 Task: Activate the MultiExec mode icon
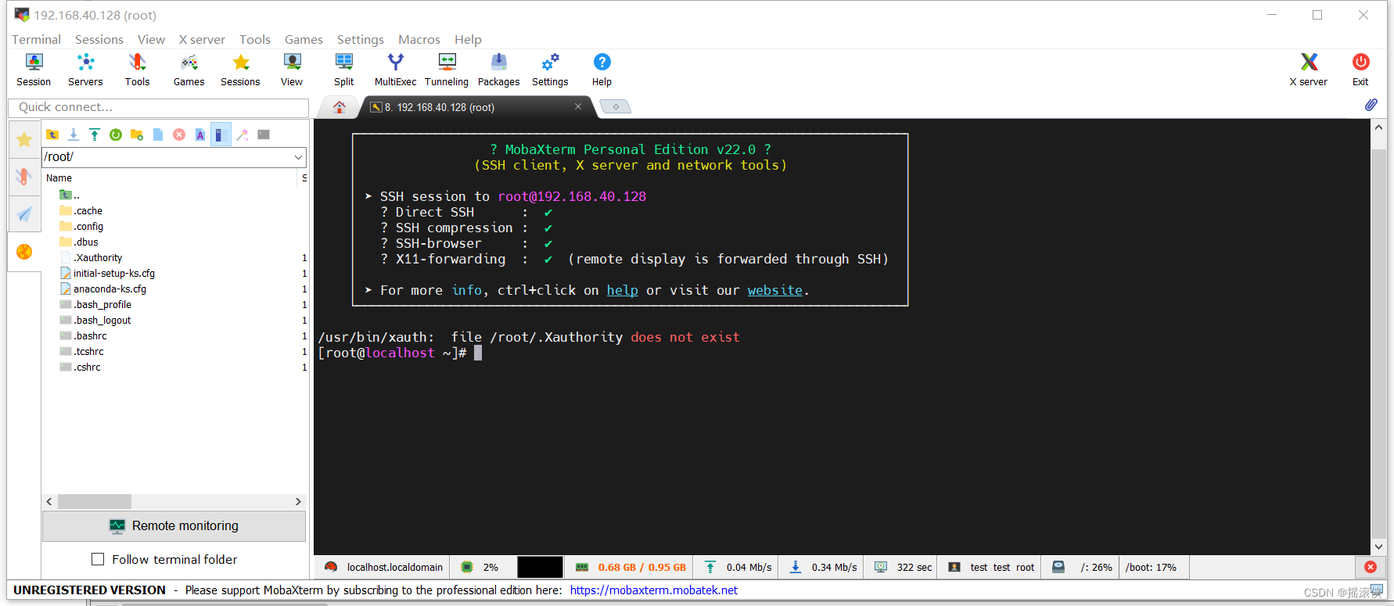[395, 70]
